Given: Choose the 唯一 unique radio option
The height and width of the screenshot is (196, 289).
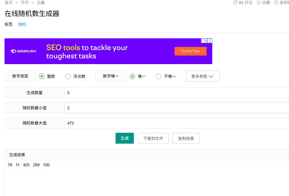Looking at the screenshot, I should (x=132, y=76).
